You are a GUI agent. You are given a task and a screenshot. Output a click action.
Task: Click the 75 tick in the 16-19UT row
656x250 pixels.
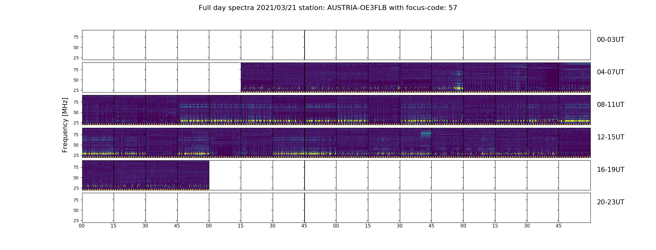coord(76,167)
